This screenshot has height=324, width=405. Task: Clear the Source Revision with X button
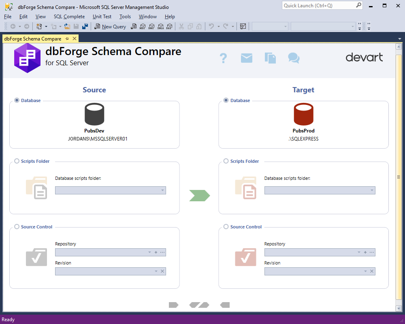click(162, 271)
